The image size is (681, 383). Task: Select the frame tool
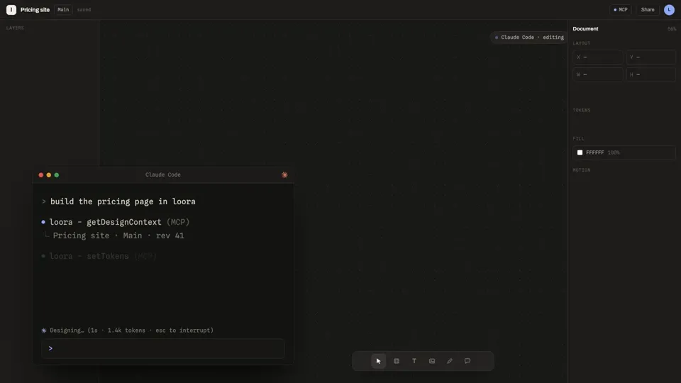point(397,361)
